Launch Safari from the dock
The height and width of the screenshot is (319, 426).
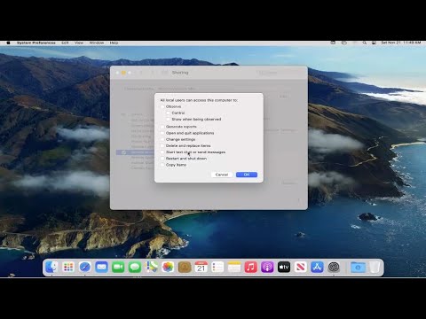[85, 268]
